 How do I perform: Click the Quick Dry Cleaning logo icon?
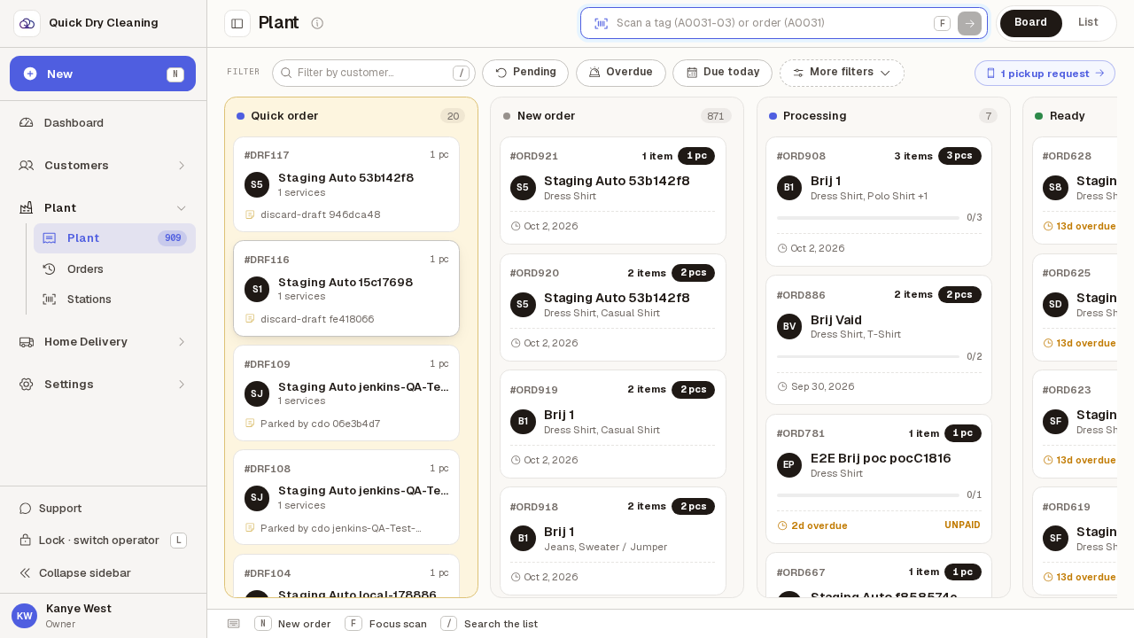pos(27,23)
